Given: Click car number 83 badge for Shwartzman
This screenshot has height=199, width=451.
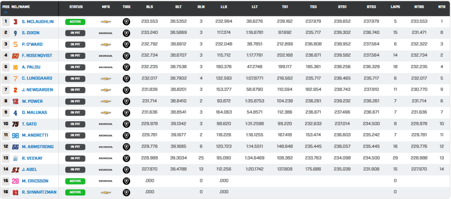Looking at the screenshot, I should (15, 192).
